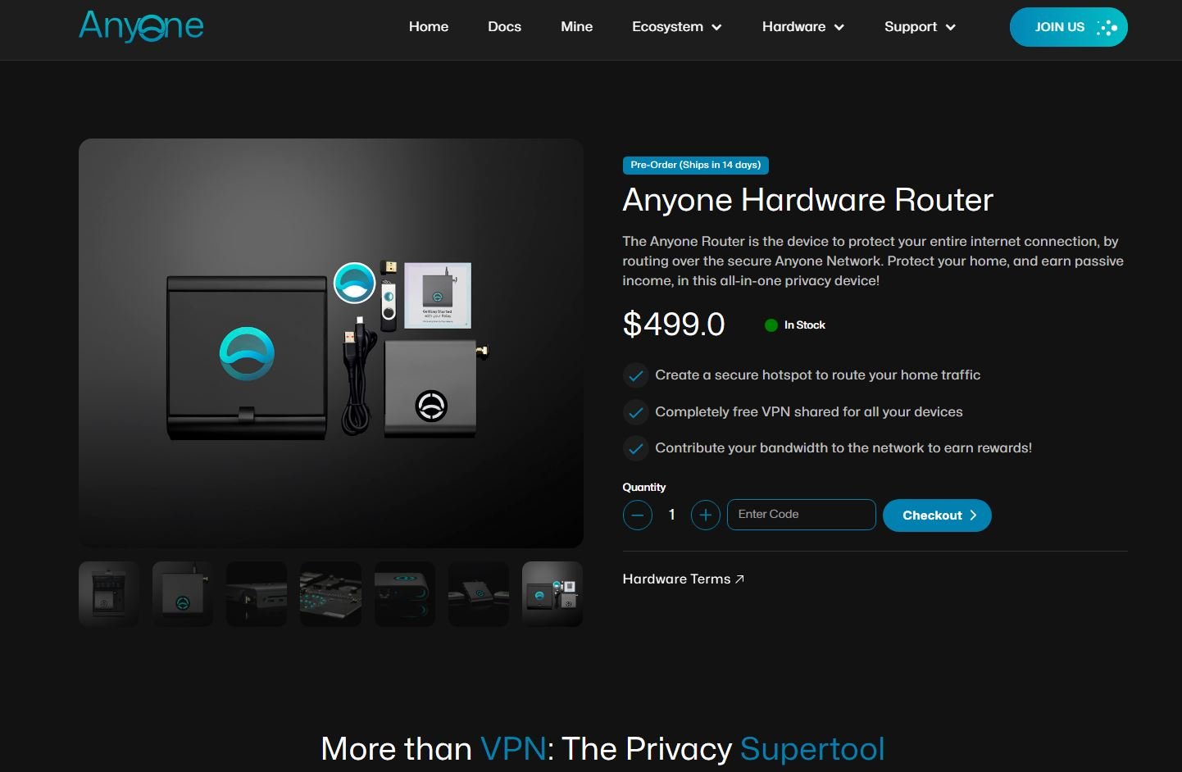The image size is (1182, 772).
Task: Click the Checkout button
Action: point(937,515)
